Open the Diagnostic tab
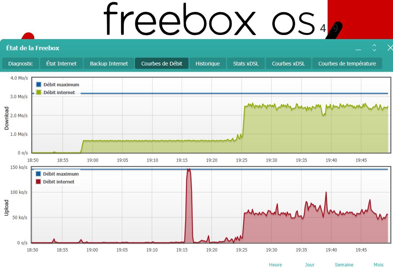393x269 pixels. [x=20, y=64]
